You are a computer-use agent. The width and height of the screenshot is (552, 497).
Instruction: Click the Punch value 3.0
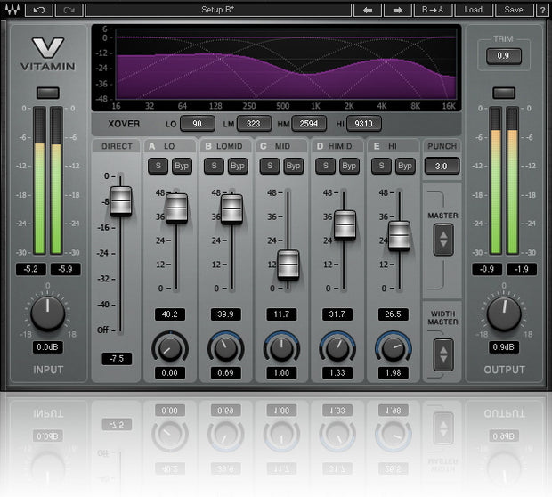click(x=442, y=166)
